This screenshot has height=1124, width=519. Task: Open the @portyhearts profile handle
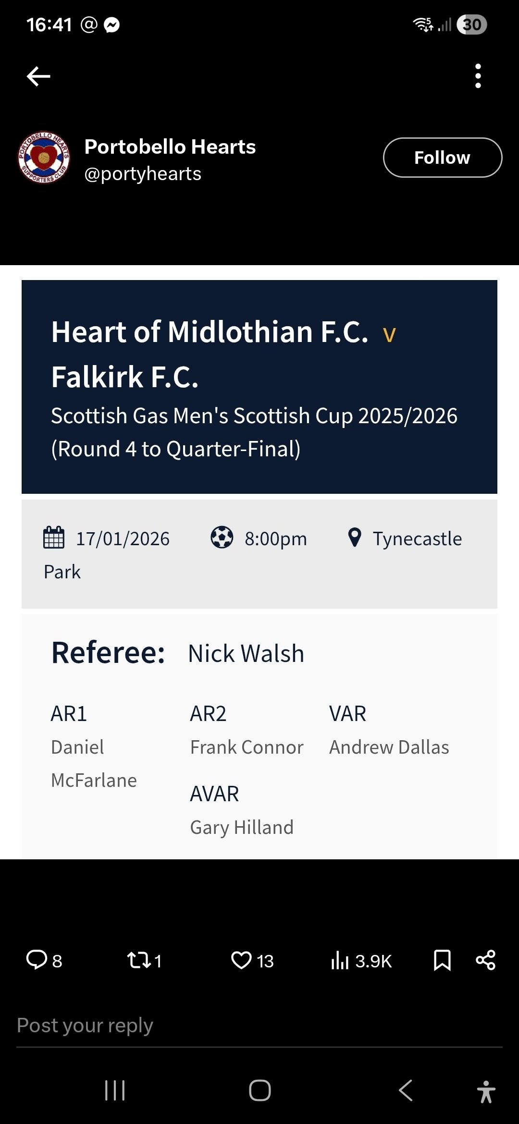click(x=143, y=173)
